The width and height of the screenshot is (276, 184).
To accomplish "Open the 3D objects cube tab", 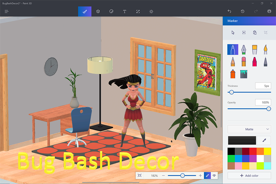I will click(x=98, y=11).
